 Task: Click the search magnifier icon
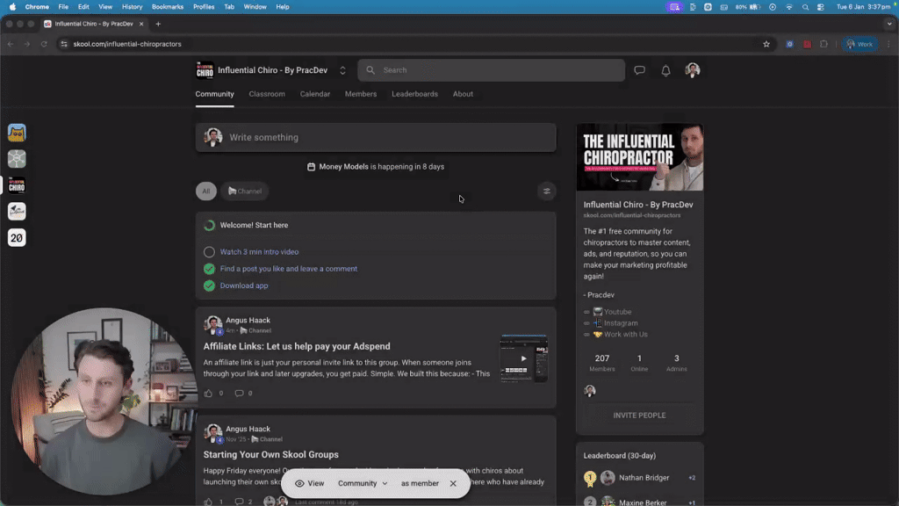370,70
